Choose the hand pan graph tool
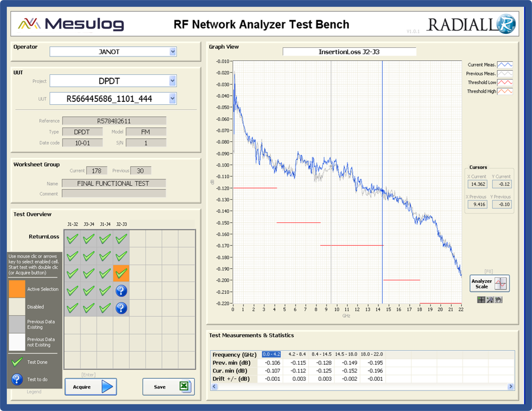532x411 pixels. click(x=498, y=300)
